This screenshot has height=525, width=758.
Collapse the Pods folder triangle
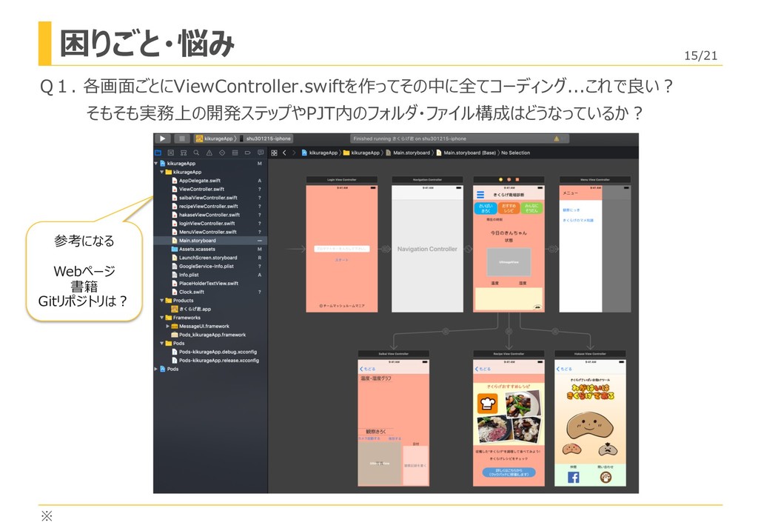coord(162,344)
